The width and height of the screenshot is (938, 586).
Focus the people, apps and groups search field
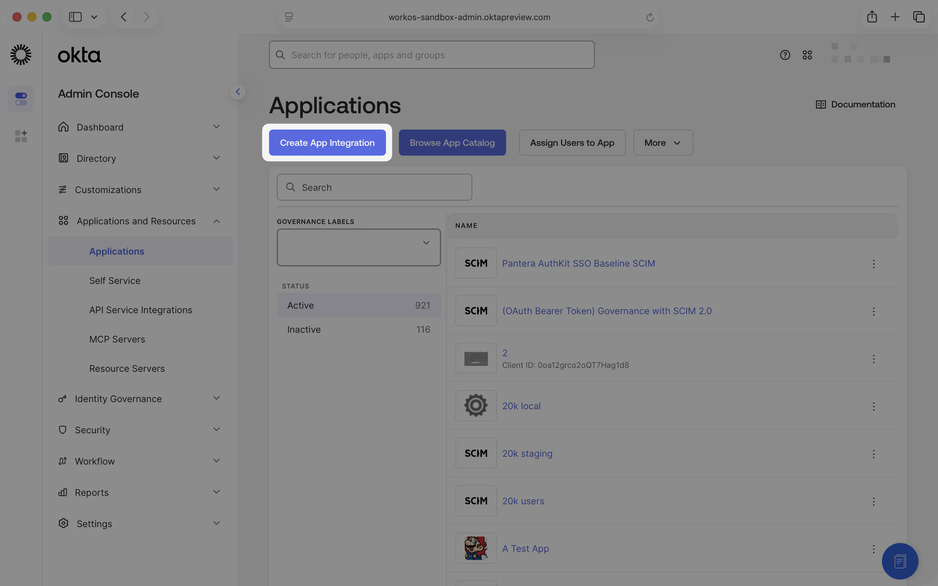(432, 55)
